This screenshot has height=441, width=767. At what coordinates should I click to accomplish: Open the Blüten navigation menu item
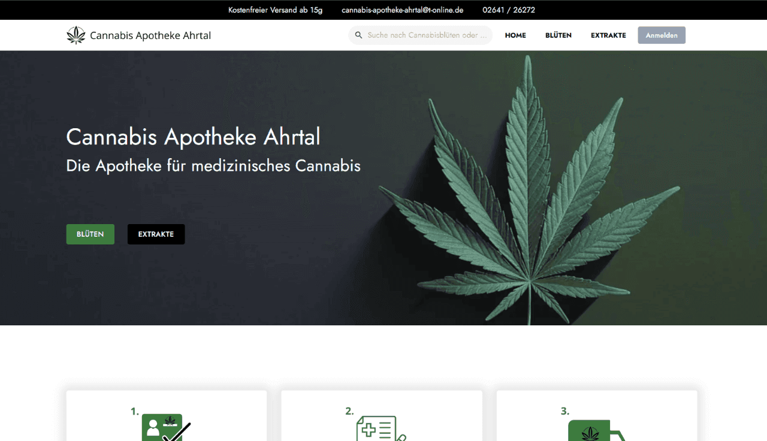[x=558, y=35]
